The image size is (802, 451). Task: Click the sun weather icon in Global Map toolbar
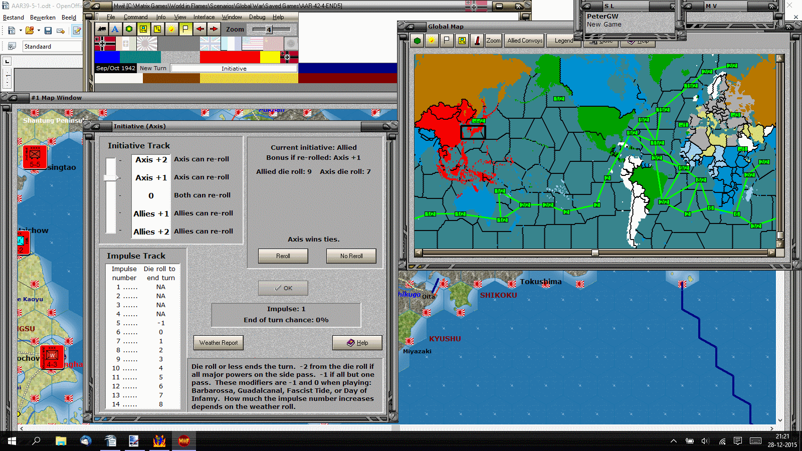pos(432,41)
